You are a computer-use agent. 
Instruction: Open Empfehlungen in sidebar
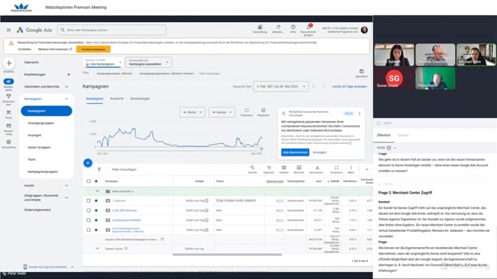point(35,75)
